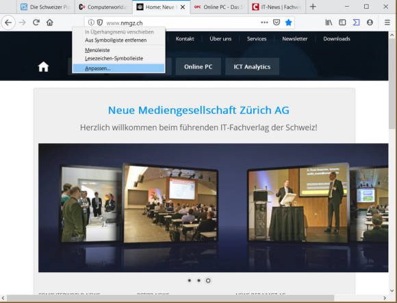Click the Neue Mediengesellschaft Zürich AG heading
Image resolution: width=397 pixels, height=303 pixels.
(198, 110)
